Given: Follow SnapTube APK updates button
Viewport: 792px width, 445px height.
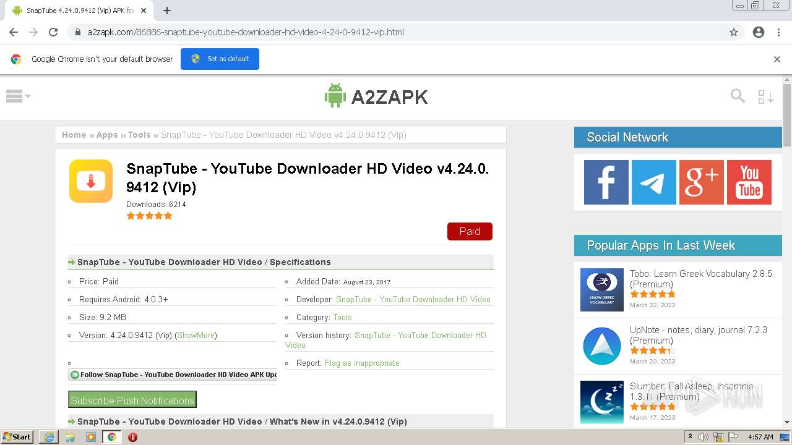Looking at the screenshot, I should pos(173,375).
